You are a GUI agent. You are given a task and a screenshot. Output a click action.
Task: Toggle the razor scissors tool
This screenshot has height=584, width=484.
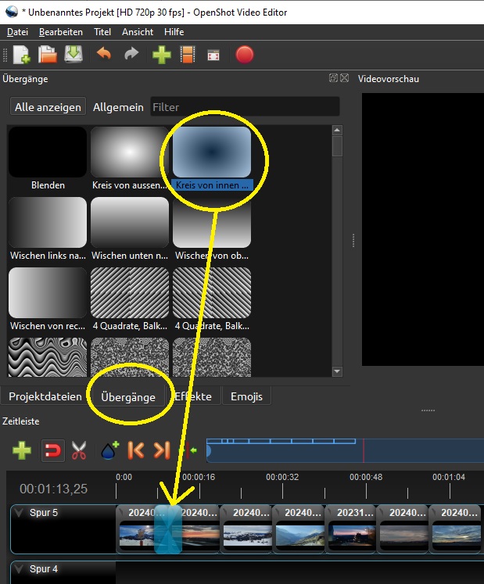pyautogui.click(x=79, y=450)
